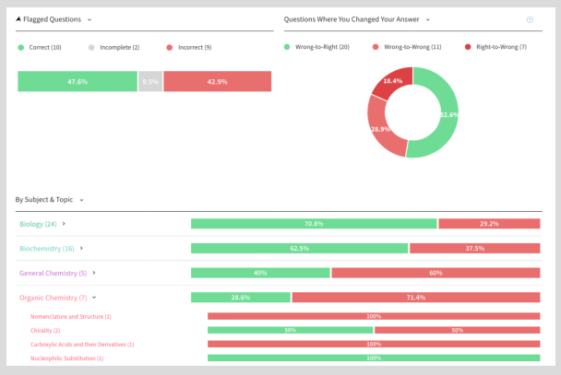Click the 42.9% incorrect flagged bar segment
The width and height of the screenshot is (561, 375).
[x=217, y=81]
